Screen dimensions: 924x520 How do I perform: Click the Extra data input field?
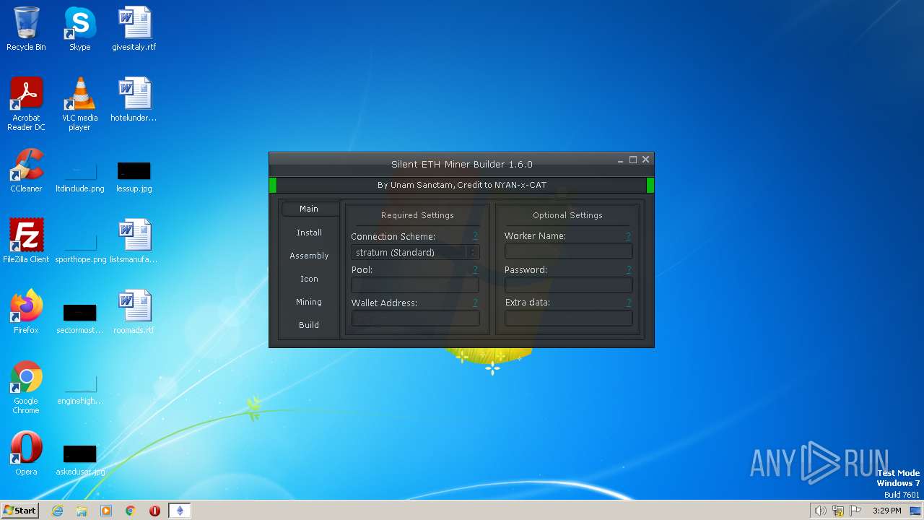pyautogui.click(x=569, y=318)
